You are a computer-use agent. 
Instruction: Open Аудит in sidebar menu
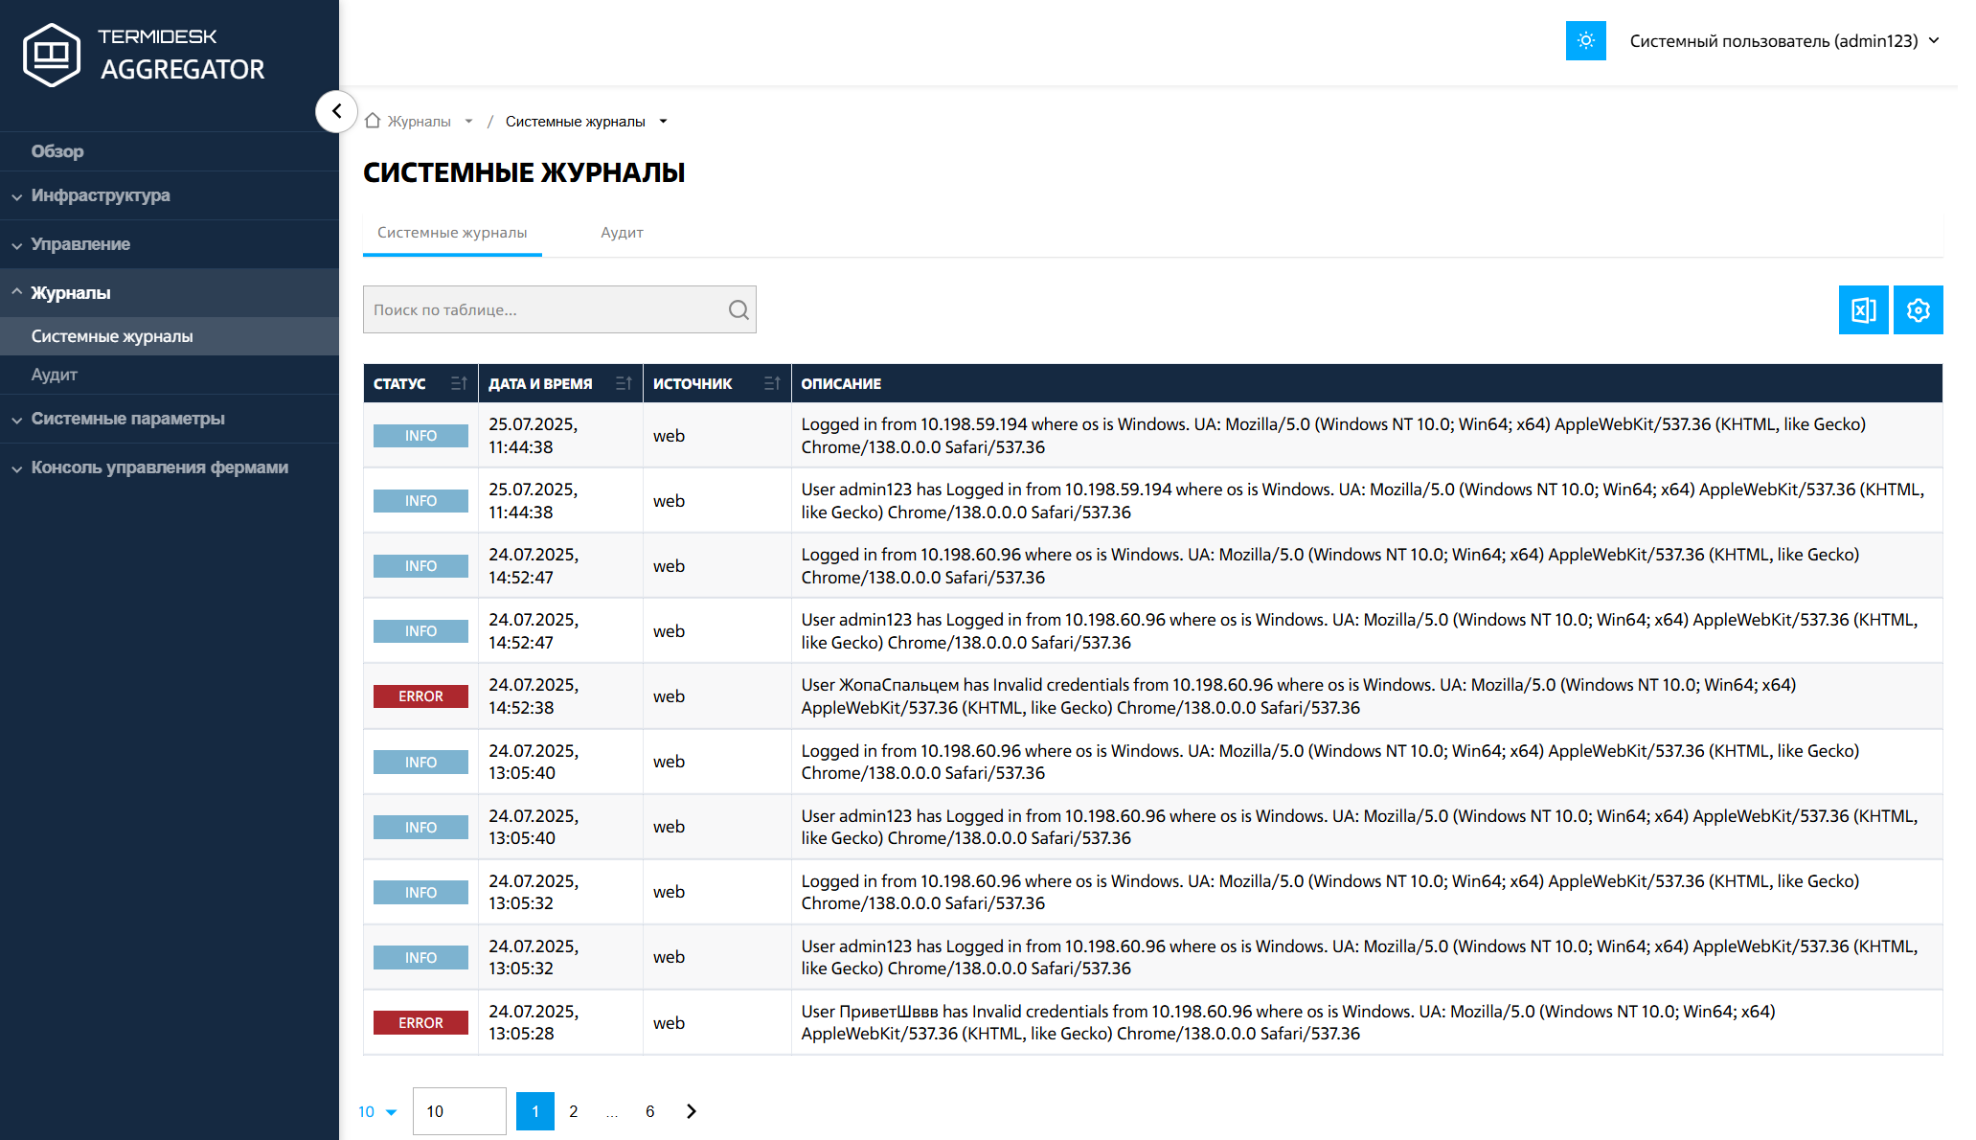pos(55,375)
